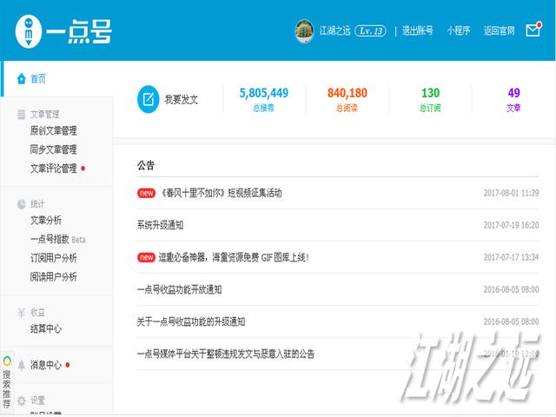Click the 统计 section label in sidebar
556x417 pixels.
(37, 204)
